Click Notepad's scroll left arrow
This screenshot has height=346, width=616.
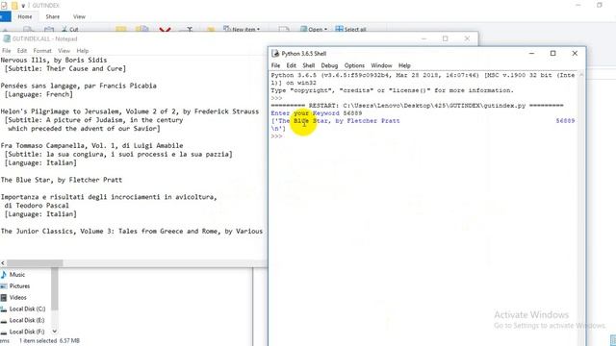point(3,262)
